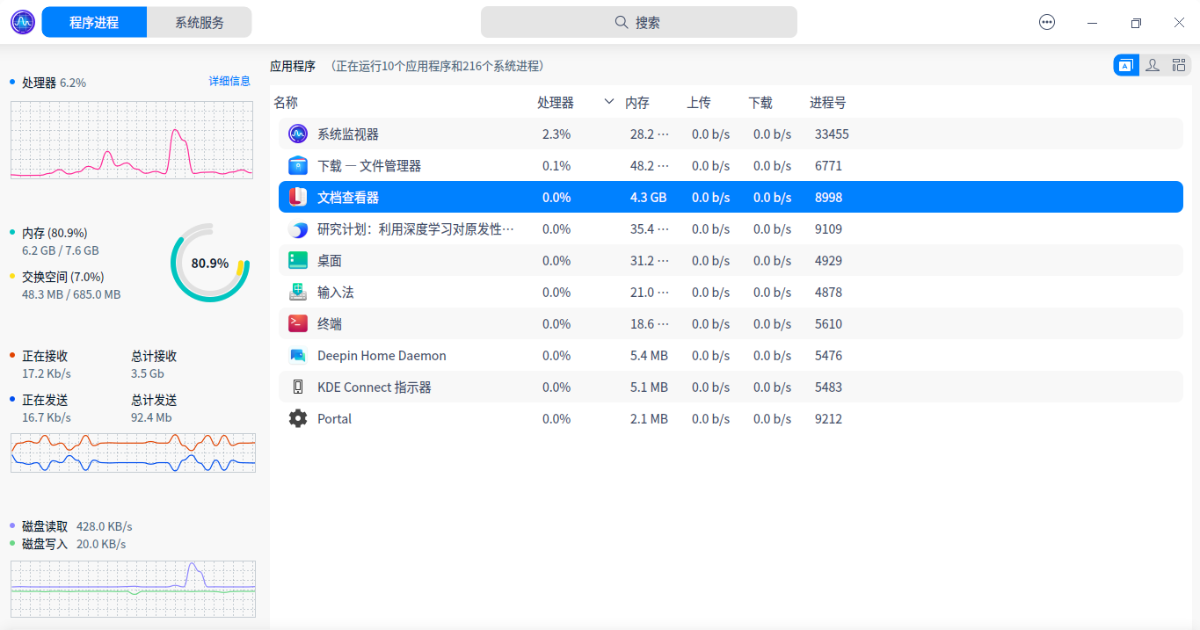Viewport: 1200px width, 630px height.
Task: Switch to the user processes view icon
Action: 1153,64
